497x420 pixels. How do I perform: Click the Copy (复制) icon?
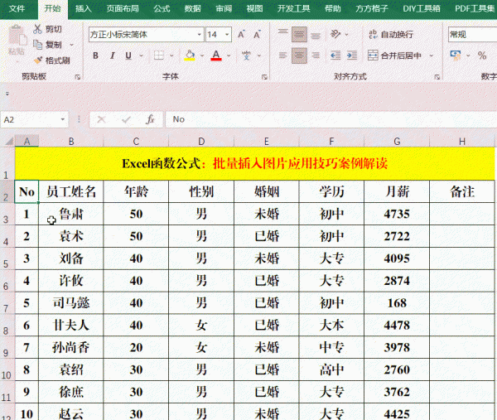point(38,45)
